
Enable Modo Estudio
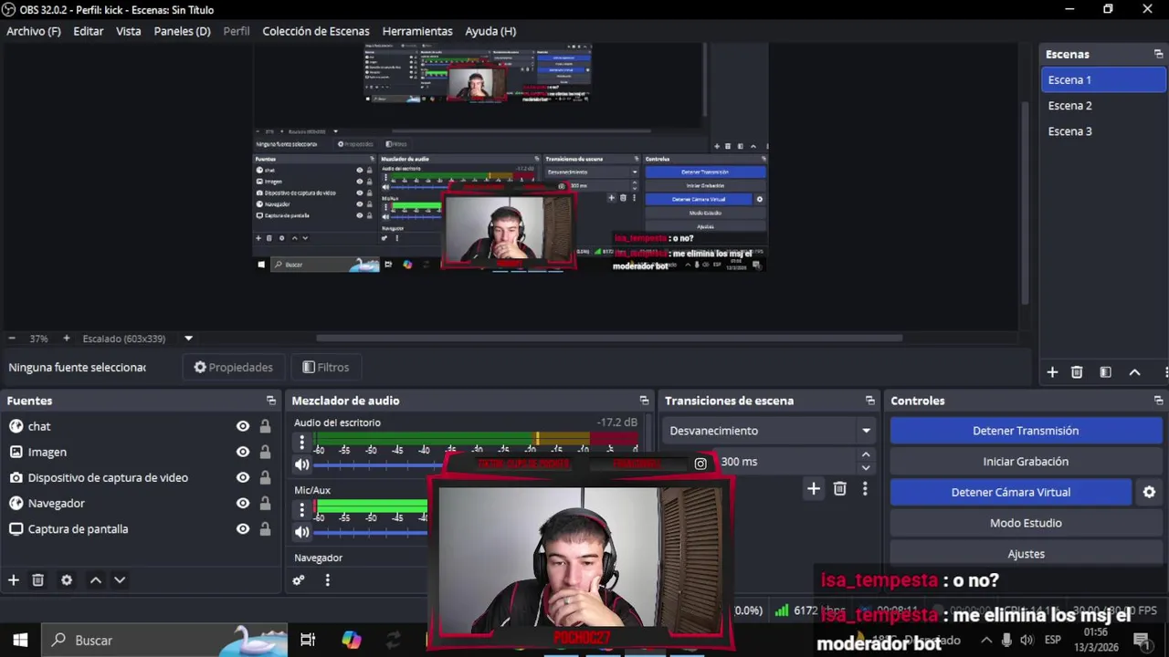(x=1026, y=523)
